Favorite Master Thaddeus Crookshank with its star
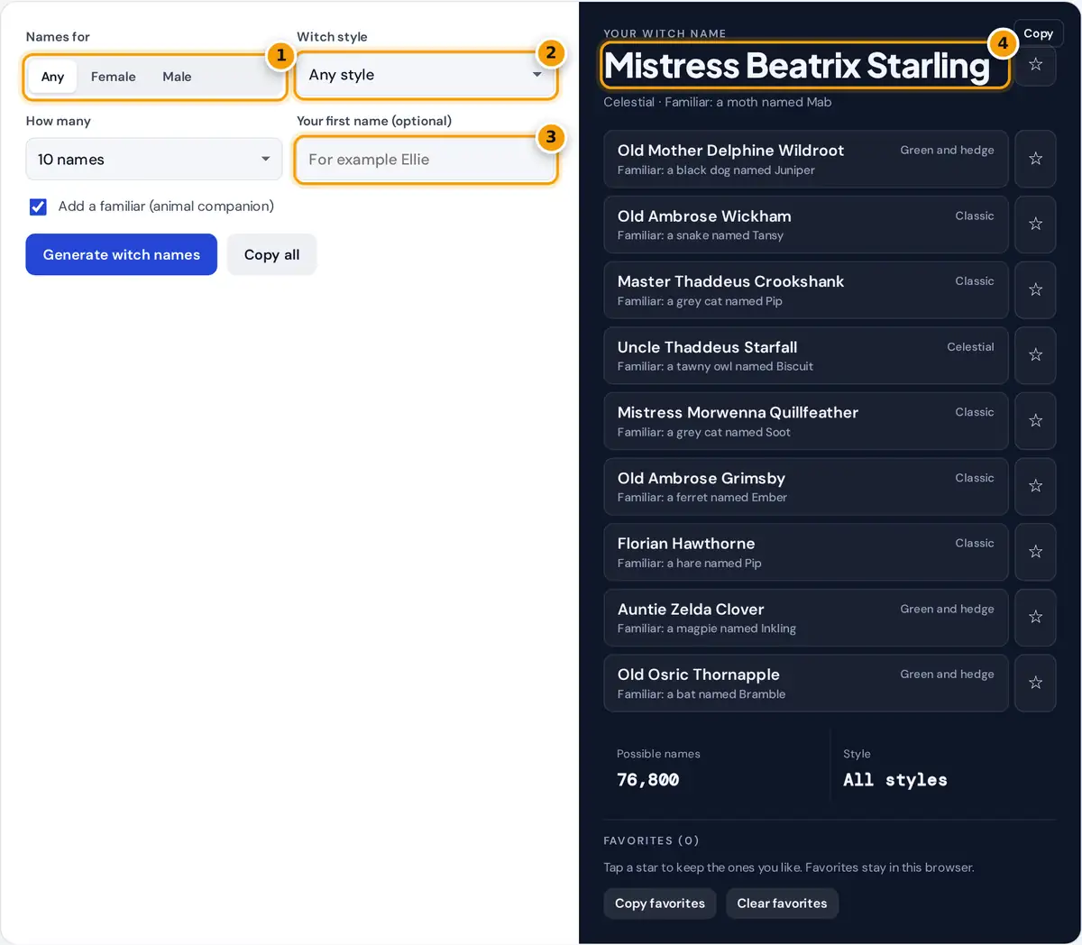 click(x=1035, y=289)
